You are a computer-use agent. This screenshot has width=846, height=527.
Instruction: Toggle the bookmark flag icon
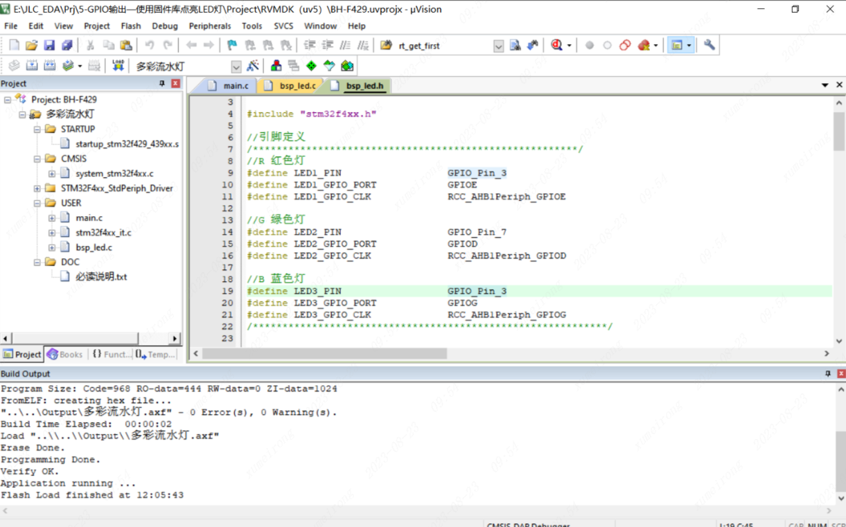[232, 45]
